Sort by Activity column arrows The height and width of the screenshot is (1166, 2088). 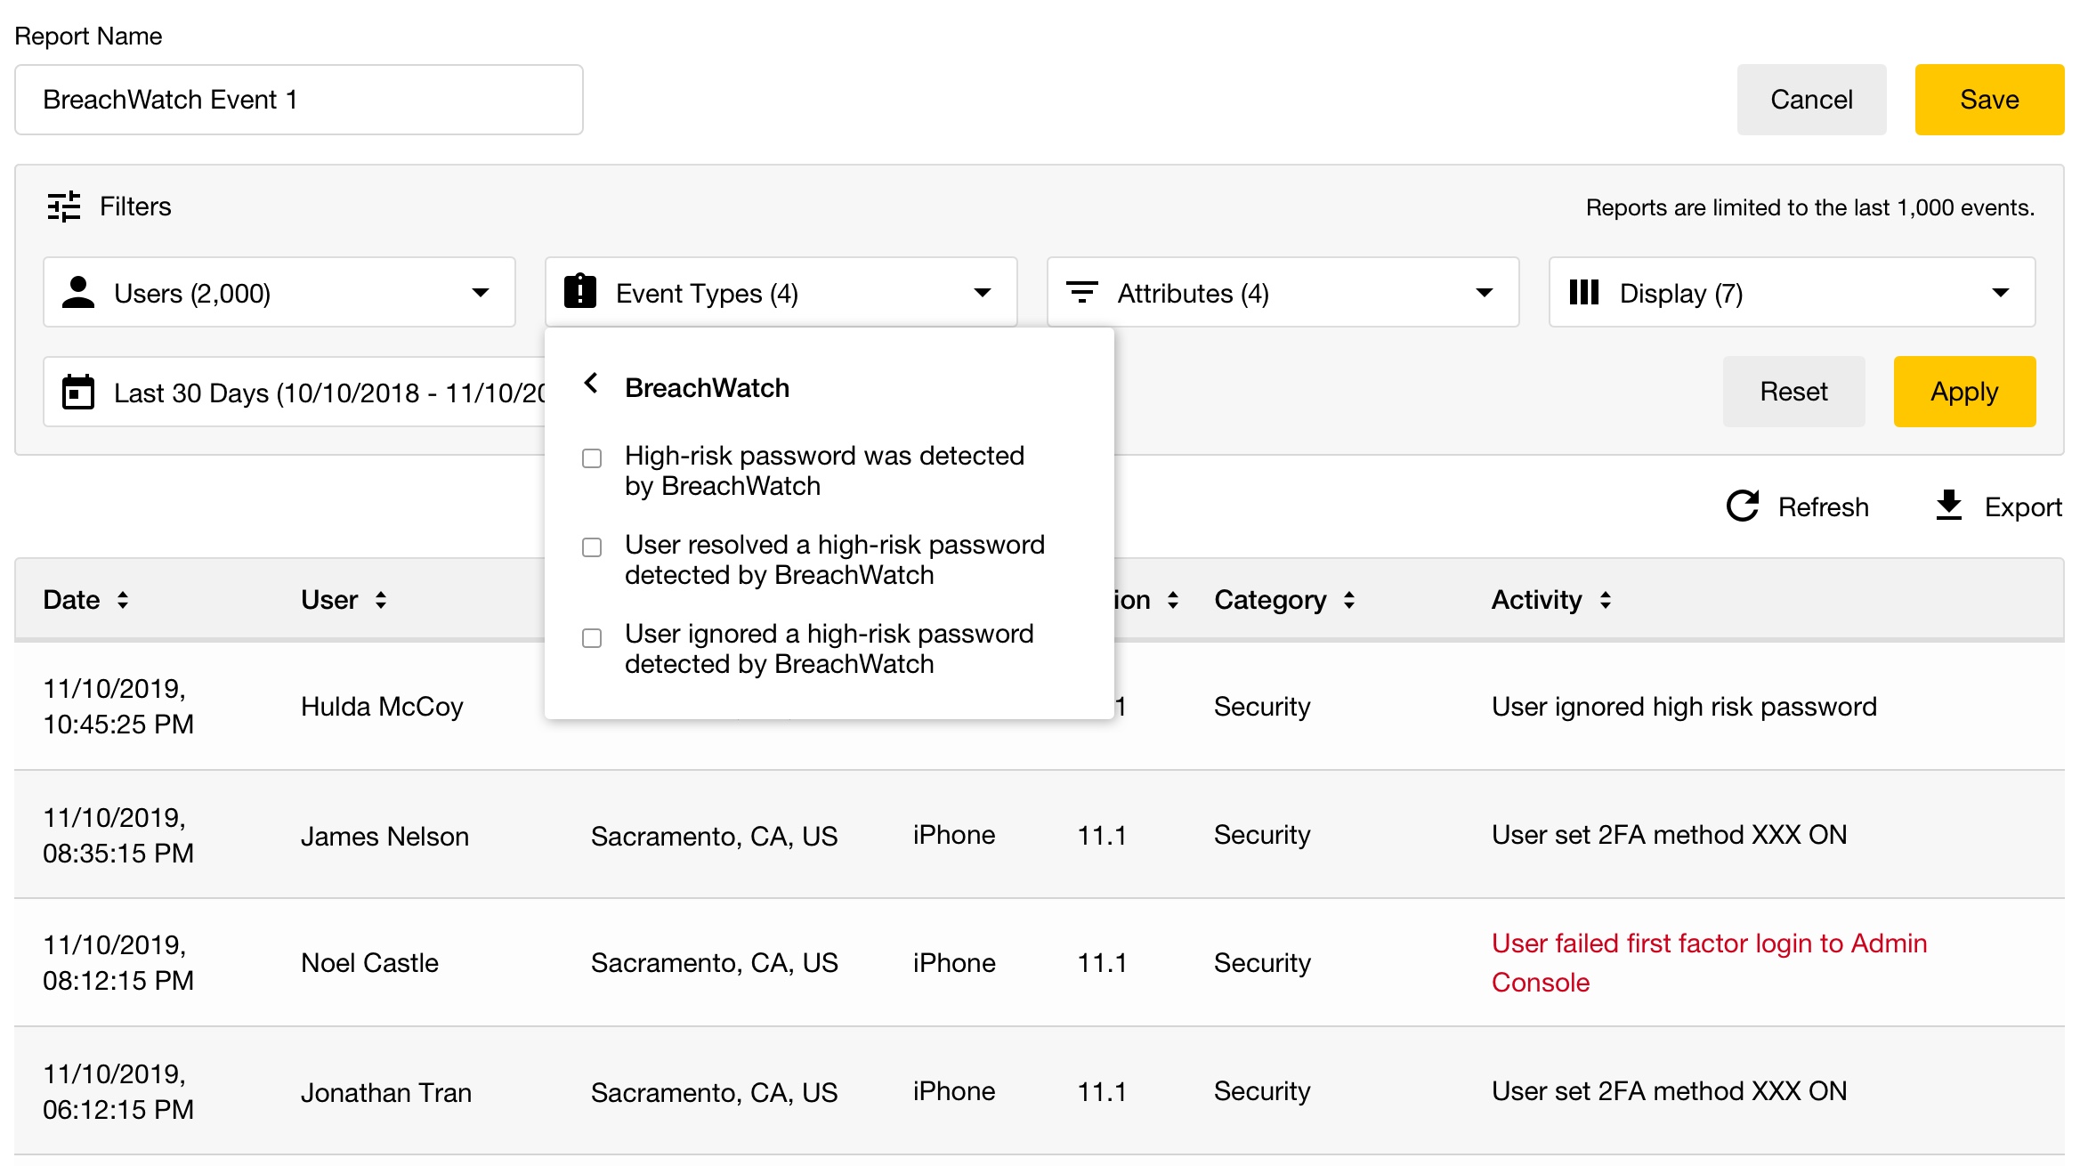[1606, 601]
